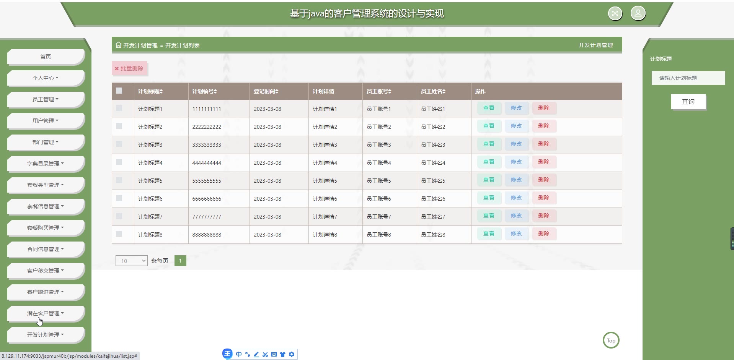The width and height of the screenshot is (734, 360).
Task: Check the box for row 计划标题1
Action: click(119, 108)
